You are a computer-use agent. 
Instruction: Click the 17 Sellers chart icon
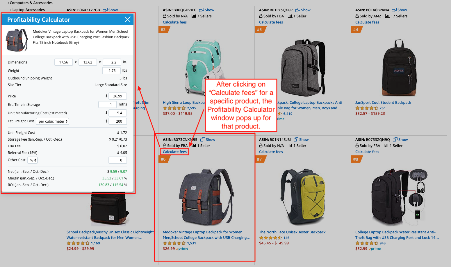click(x=387, y=16)
